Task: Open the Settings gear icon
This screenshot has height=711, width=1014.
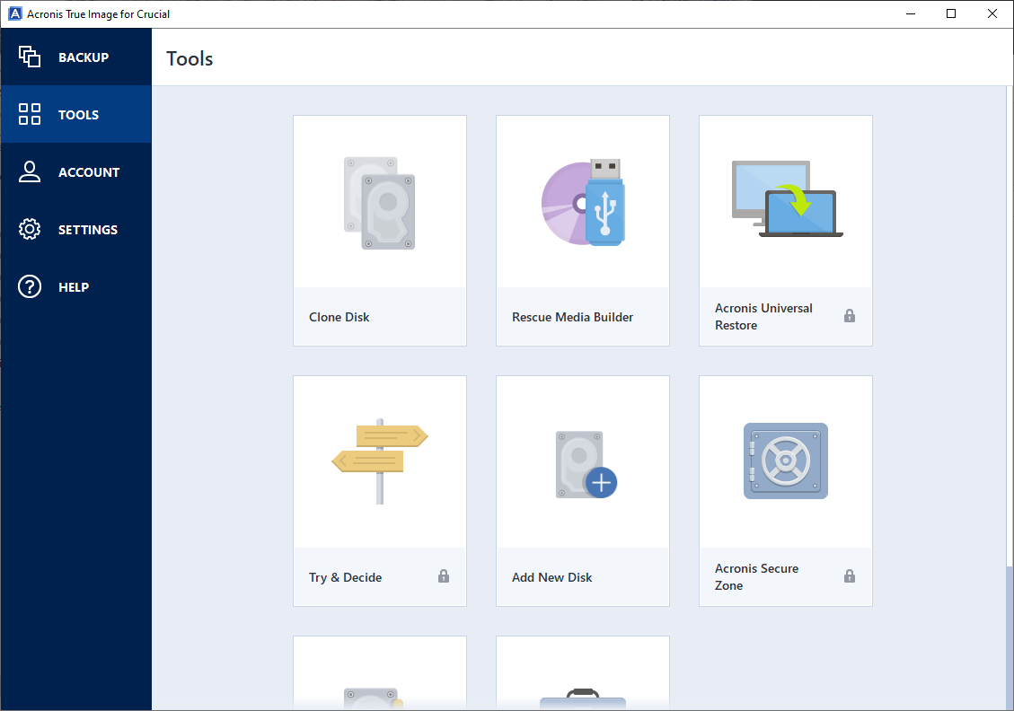Action: pos(29,230)
